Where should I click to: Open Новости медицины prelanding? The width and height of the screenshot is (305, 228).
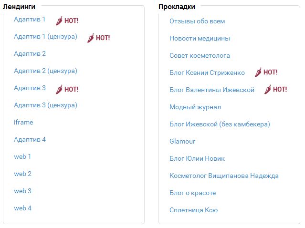[x=200, y=38]
